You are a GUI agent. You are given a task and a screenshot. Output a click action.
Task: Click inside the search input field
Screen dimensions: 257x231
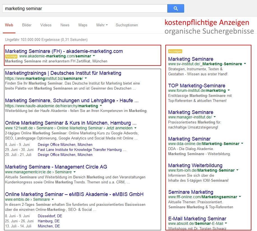point(84,8)
